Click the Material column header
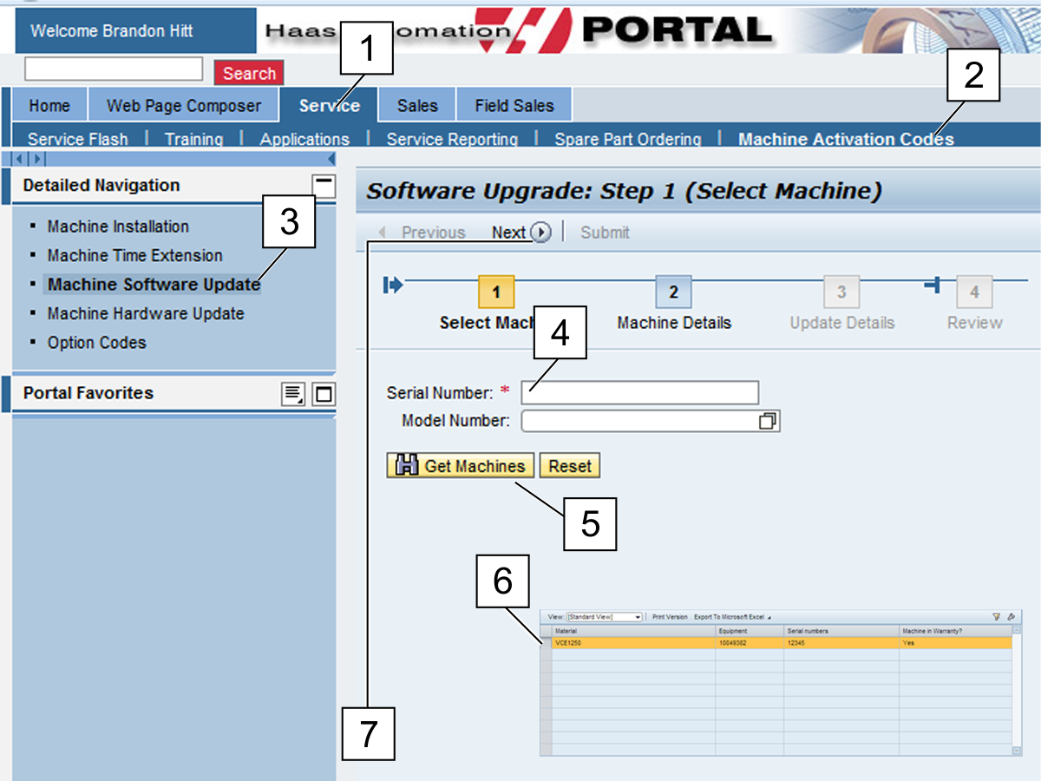The width and height of the screenshot is (1041, 781). (634, 631)
